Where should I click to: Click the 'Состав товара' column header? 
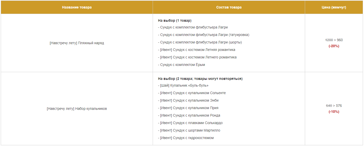coord(229,7)
